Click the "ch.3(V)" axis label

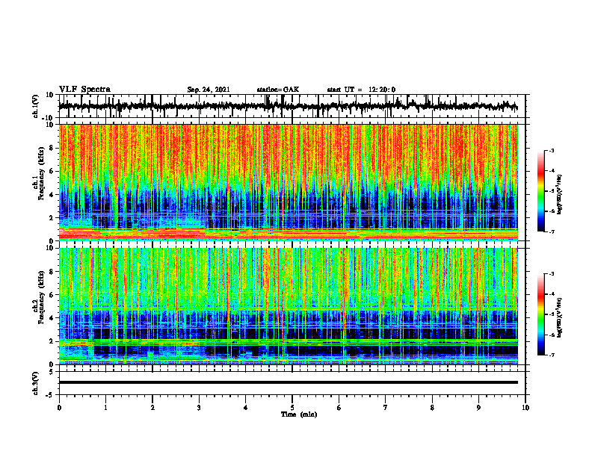(x=36, y=383)
